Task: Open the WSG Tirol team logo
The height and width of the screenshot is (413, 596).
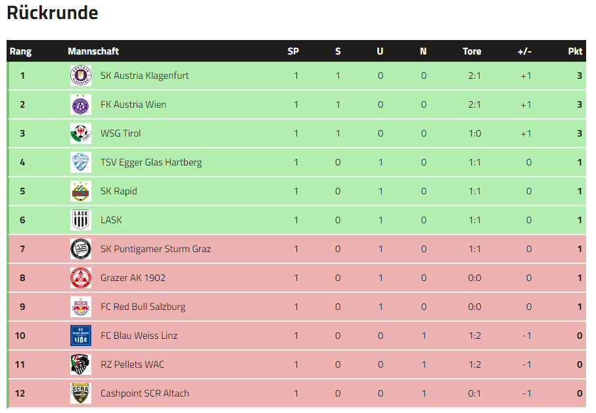Action: coord(81,133)
